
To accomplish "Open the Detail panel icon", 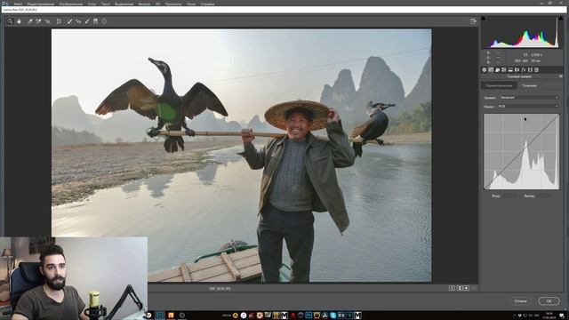I will coord(498,69).
